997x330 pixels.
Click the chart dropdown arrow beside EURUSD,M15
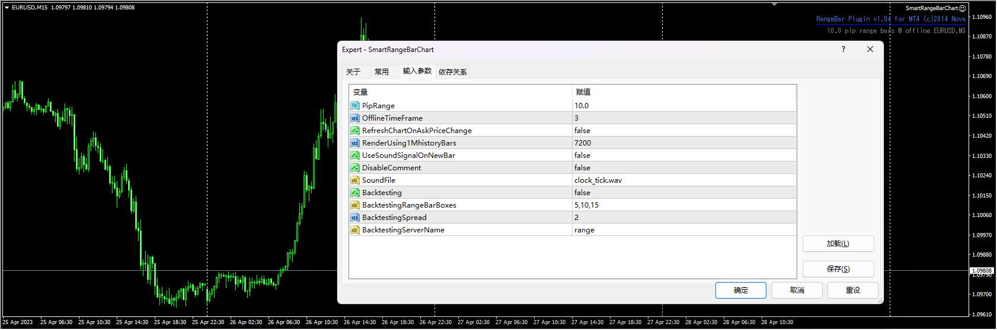click(x=7, y=8)
